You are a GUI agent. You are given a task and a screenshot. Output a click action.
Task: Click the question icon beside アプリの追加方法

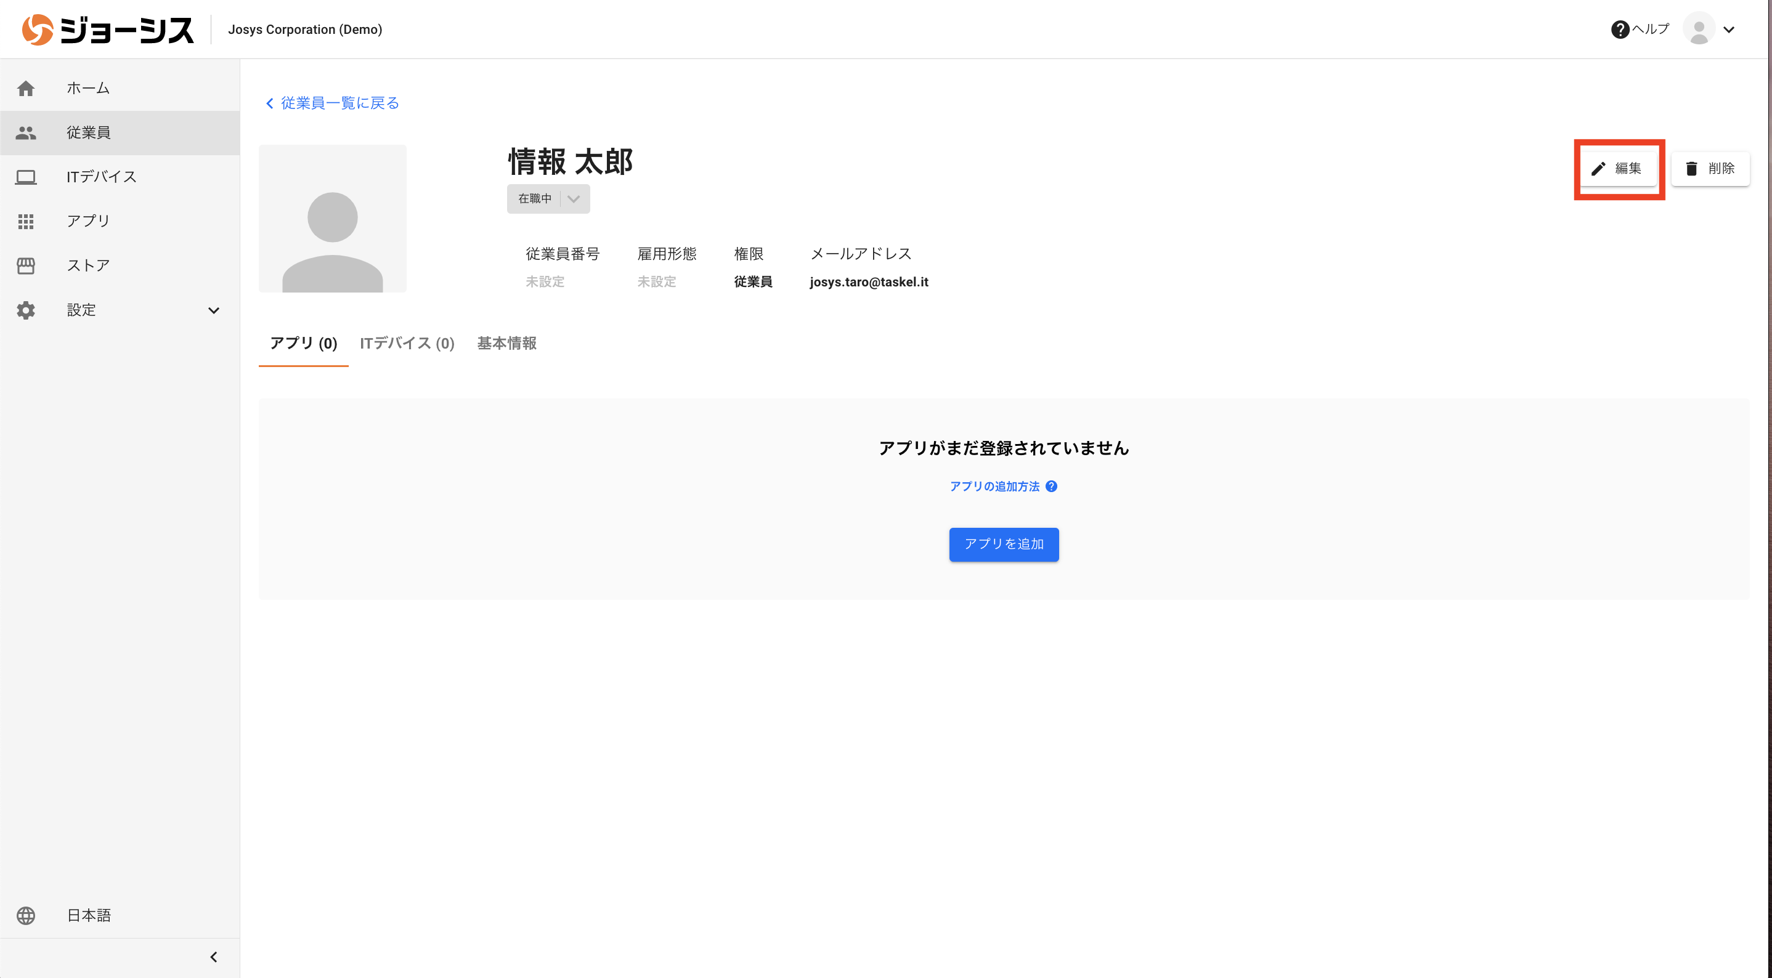(1051, 487)
